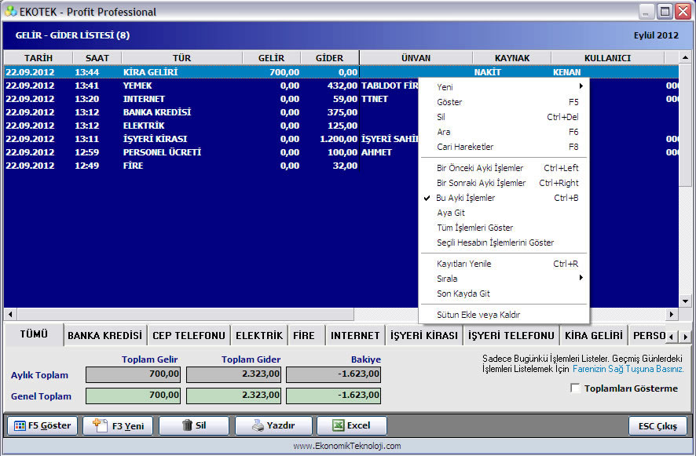Viewport: 696px width, 456px height.
Task: Open the ELEKTRİK tab
Action: pyautogui.click(x=259, y=336)
